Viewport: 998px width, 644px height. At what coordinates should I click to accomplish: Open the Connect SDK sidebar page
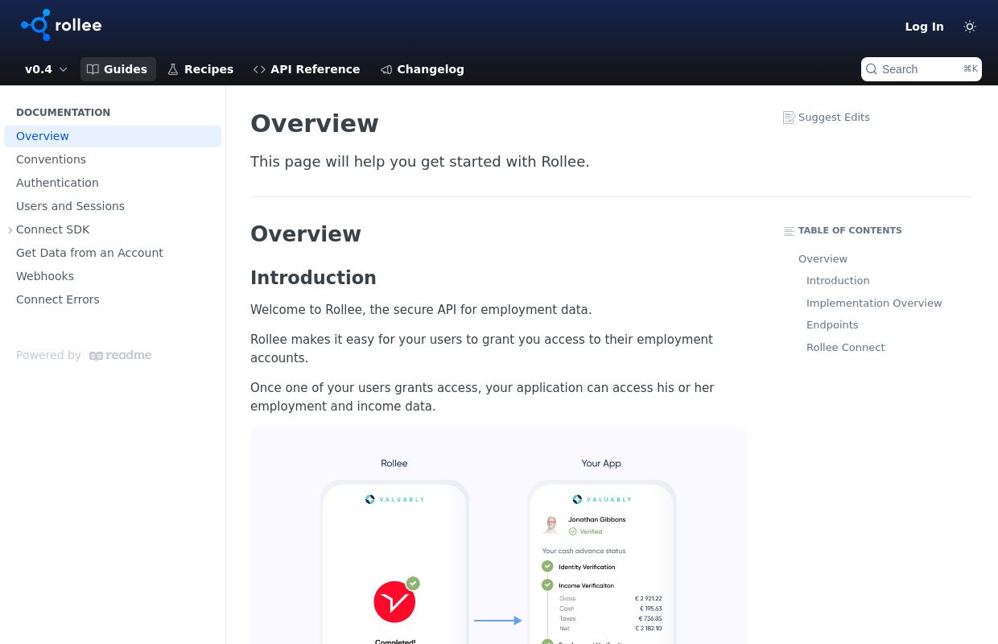click(113, 229)
